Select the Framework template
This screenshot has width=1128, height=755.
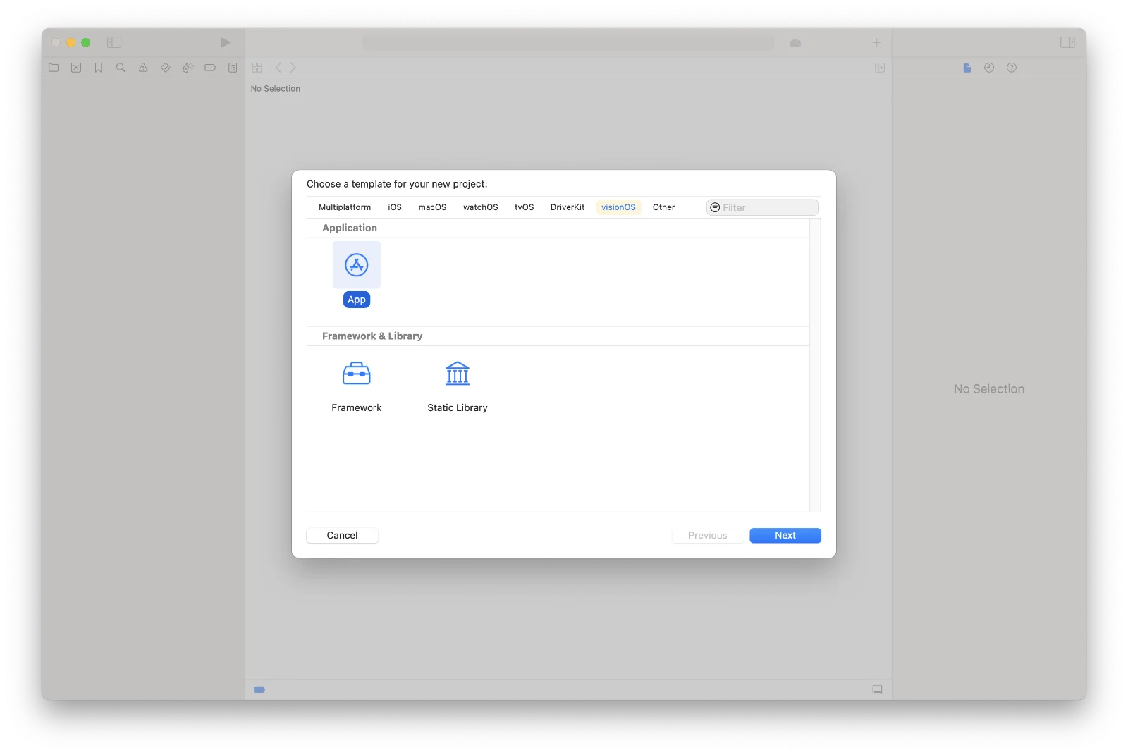(357, 386)
